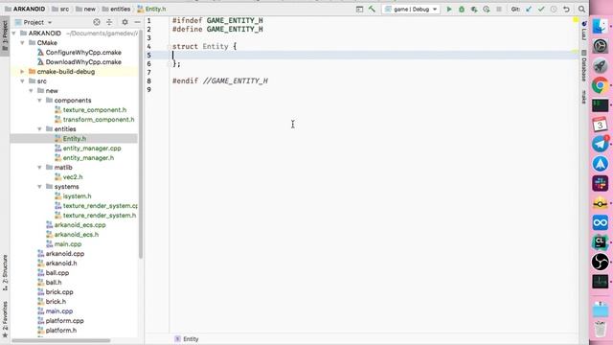Select ConfigureWhyCpp.cmake file
Screen dimensions: 613x345
pyautogui.click(x=83, y=53)
